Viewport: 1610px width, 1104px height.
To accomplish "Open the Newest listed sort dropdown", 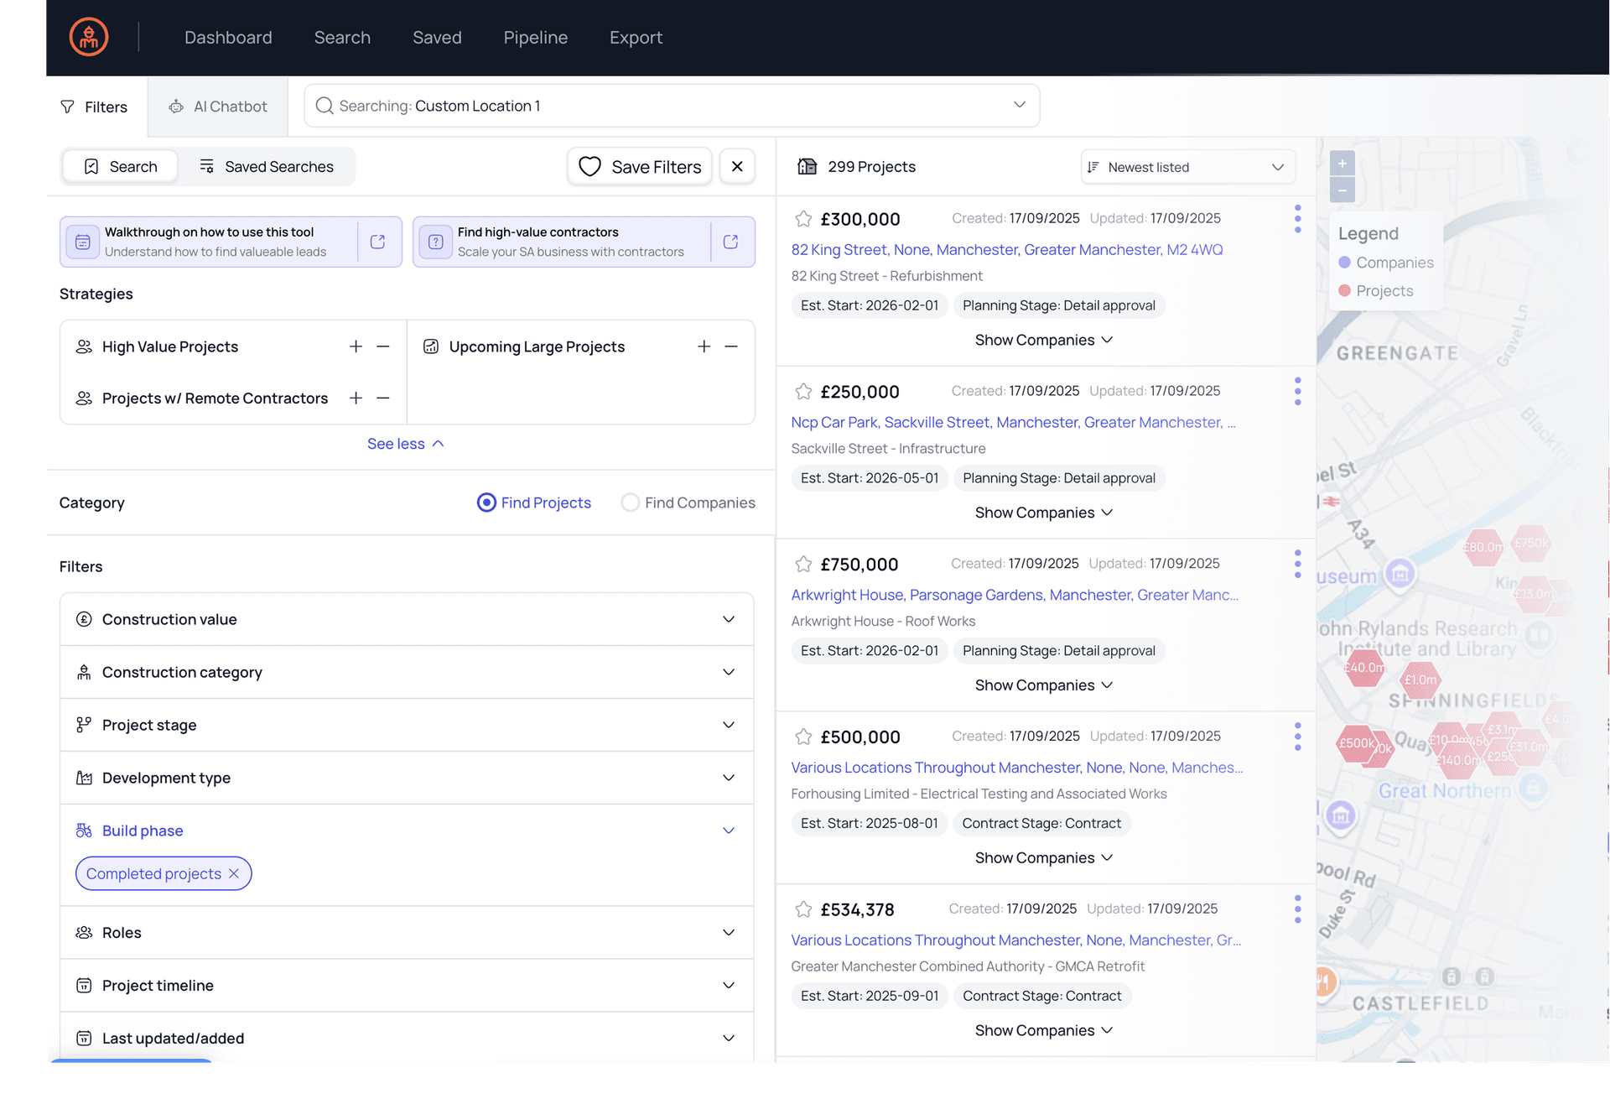I will tap(1187, 167).
